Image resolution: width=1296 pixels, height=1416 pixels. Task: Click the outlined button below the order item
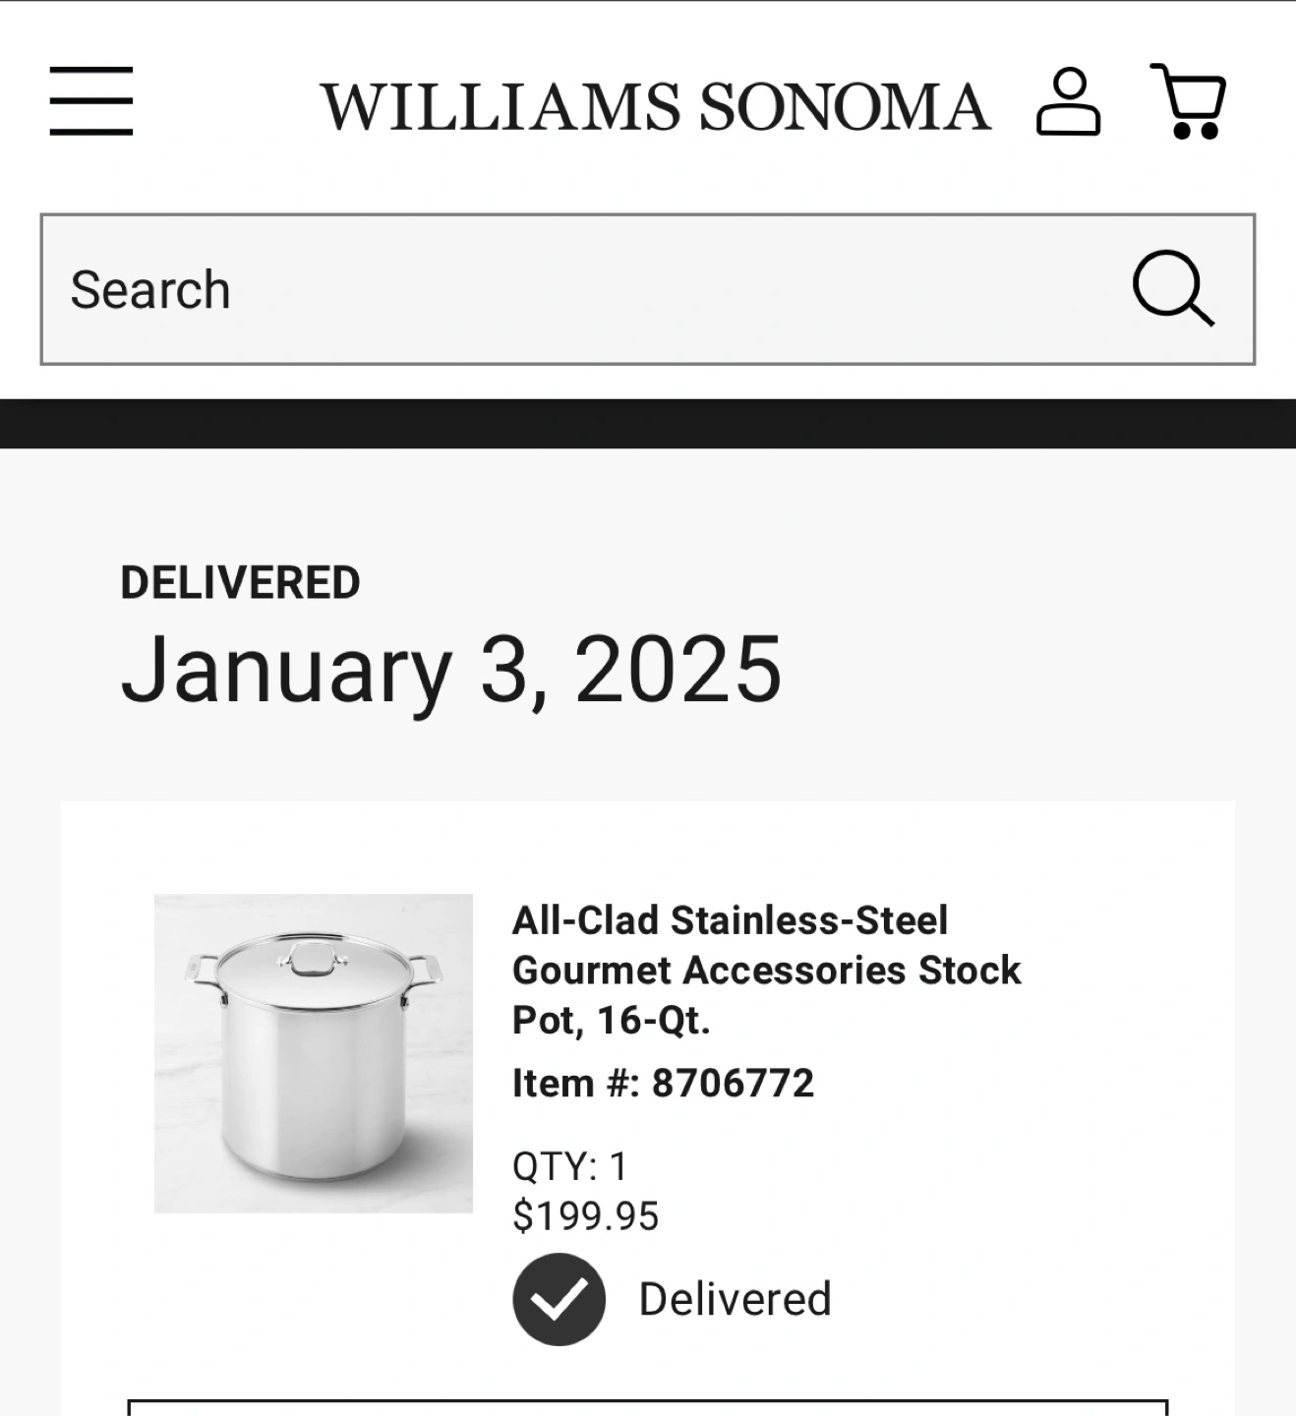coord(648,1407)
